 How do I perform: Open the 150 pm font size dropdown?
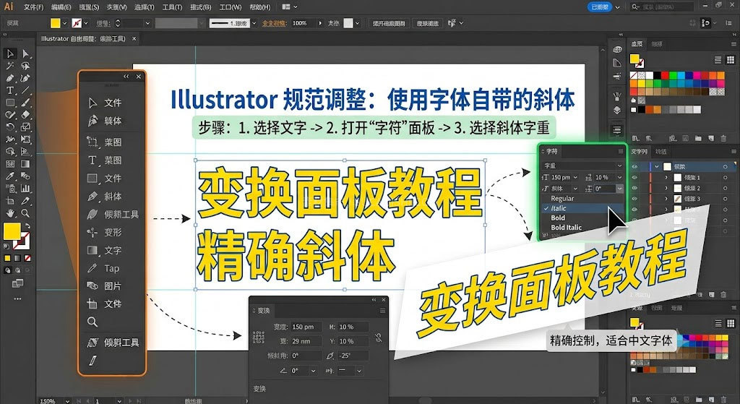[575, 178]
